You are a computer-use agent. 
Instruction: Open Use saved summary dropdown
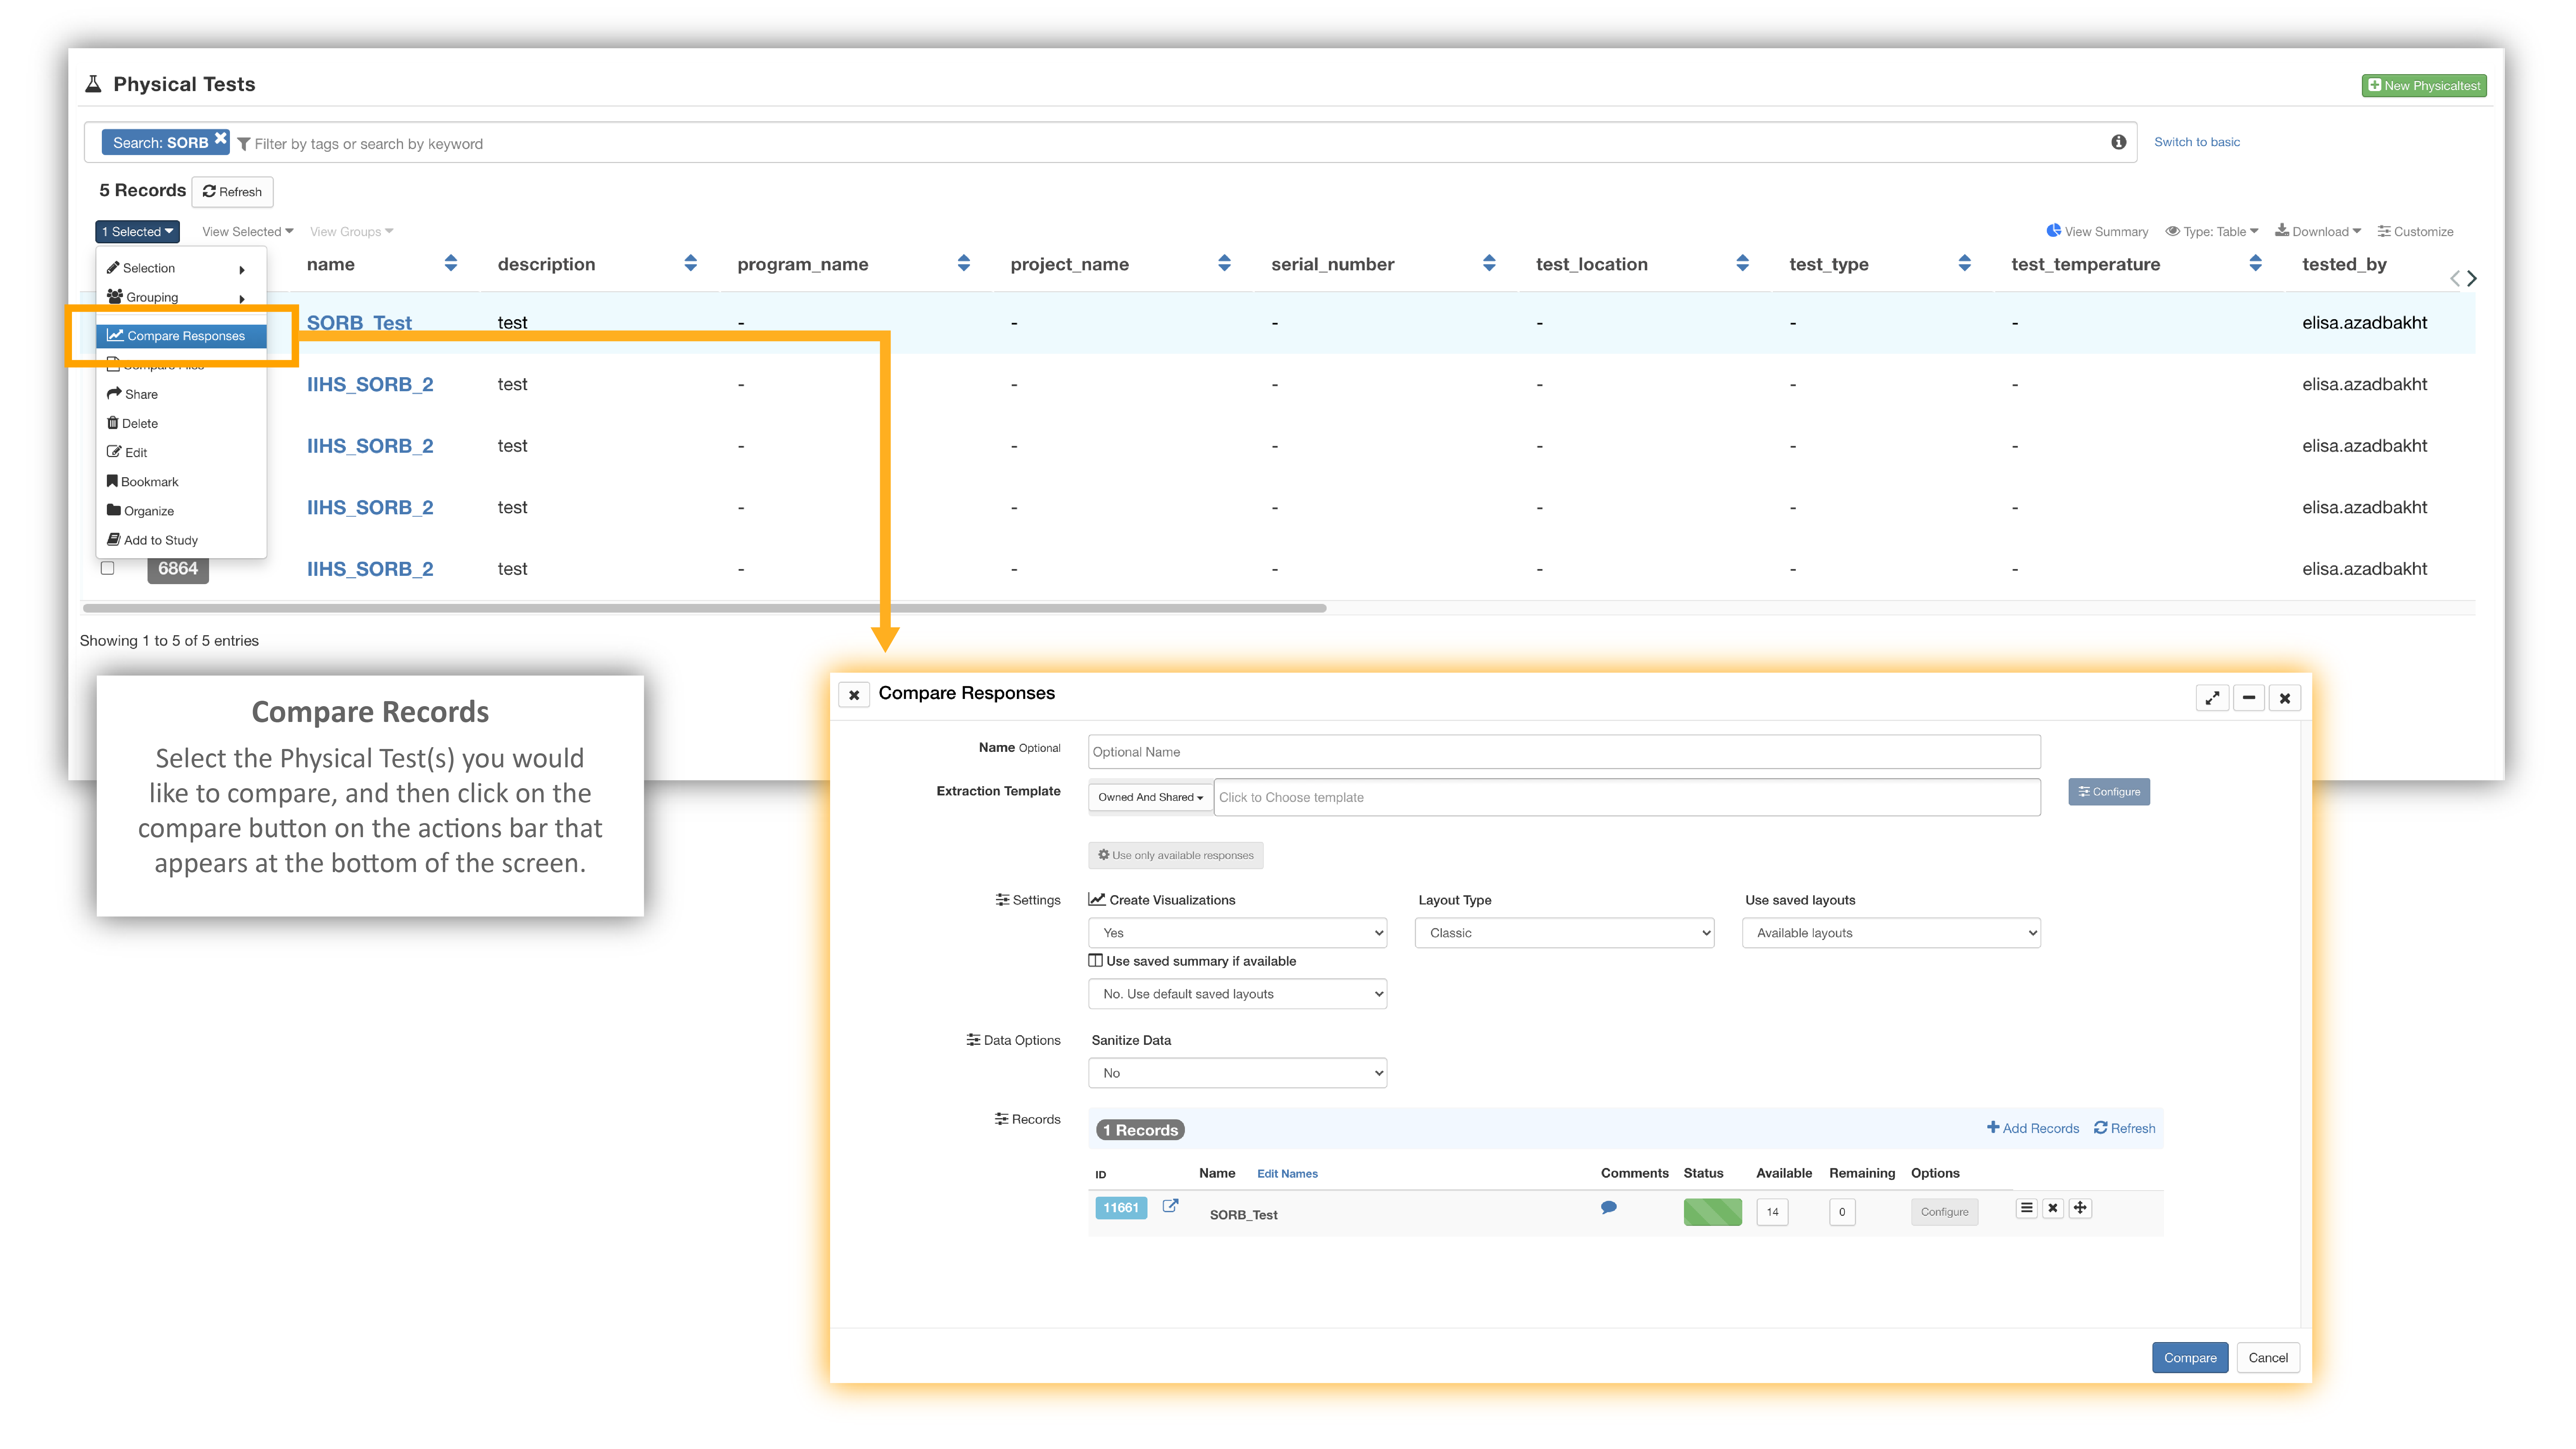(1237, 994)
